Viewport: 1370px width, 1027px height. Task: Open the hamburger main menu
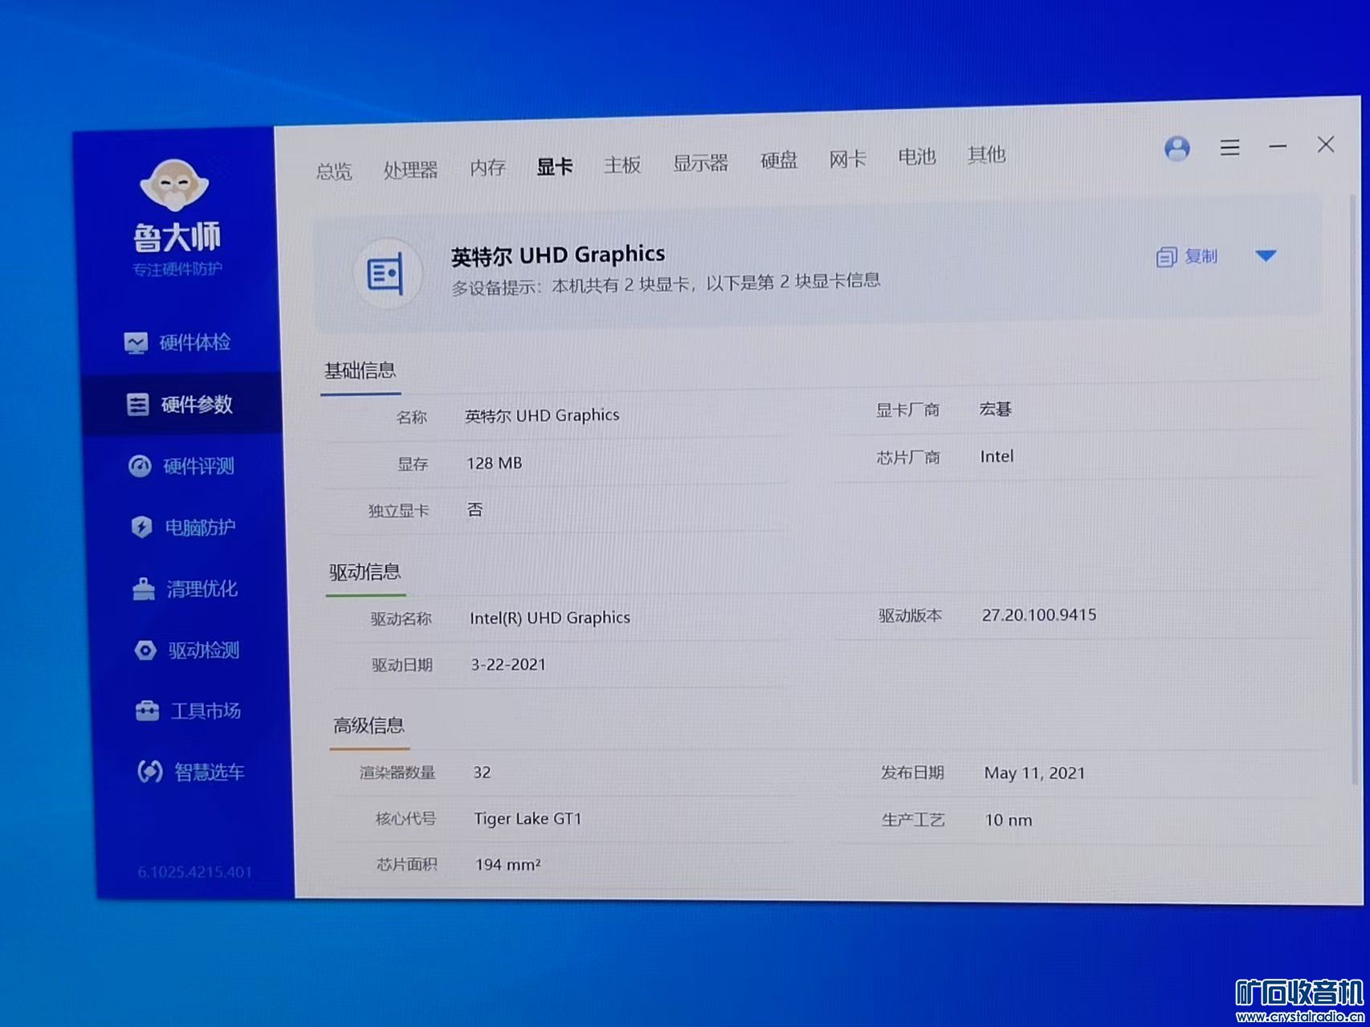pyautogui.click(x=1229, y=148)
